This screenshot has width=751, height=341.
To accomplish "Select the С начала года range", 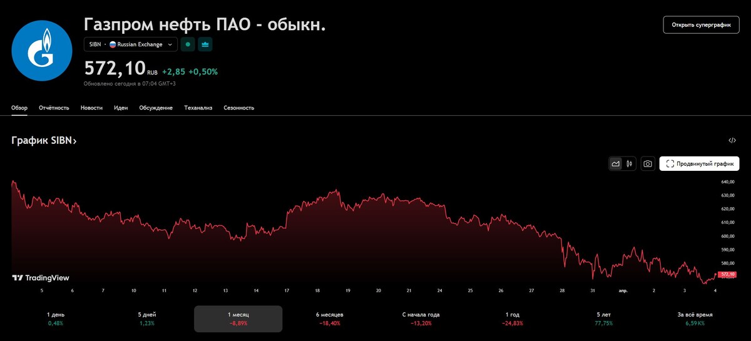I will point(421,319).
